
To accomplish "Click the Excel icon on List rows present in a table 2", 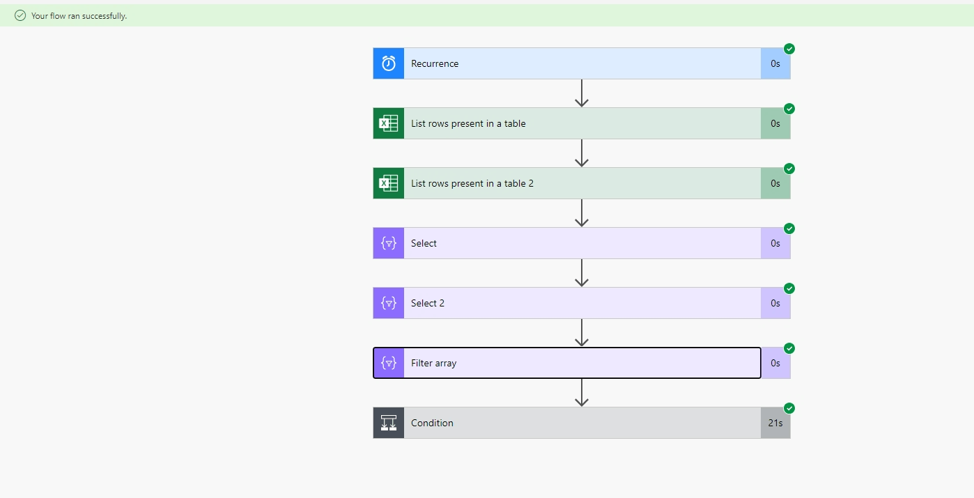I will (387, 182).
